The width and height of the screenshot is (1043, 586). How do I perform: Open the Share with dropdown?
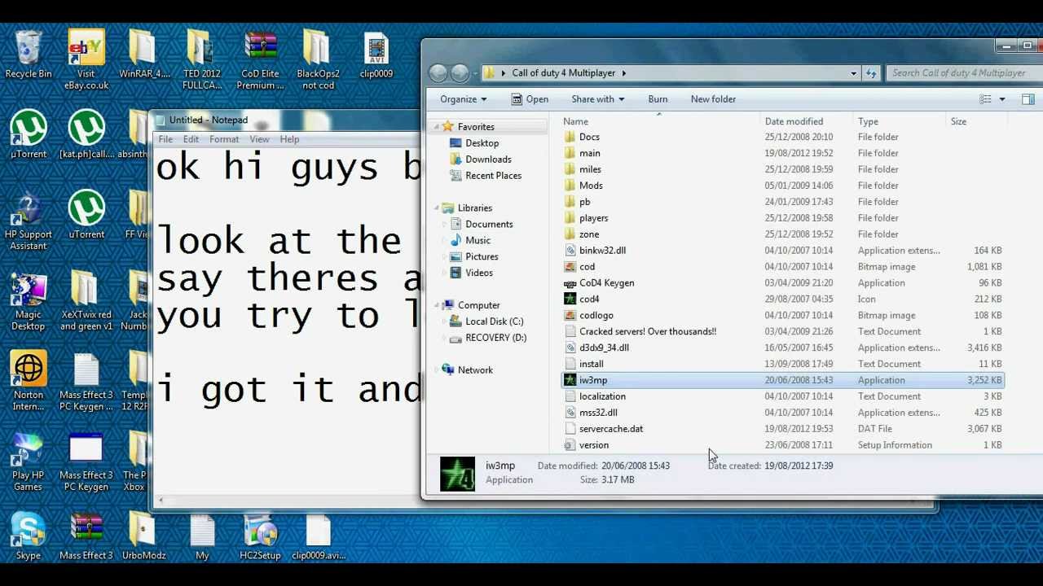[598, 99]
